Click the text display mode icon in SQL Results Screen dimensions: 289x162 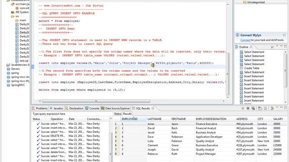[x=266, y=108]
